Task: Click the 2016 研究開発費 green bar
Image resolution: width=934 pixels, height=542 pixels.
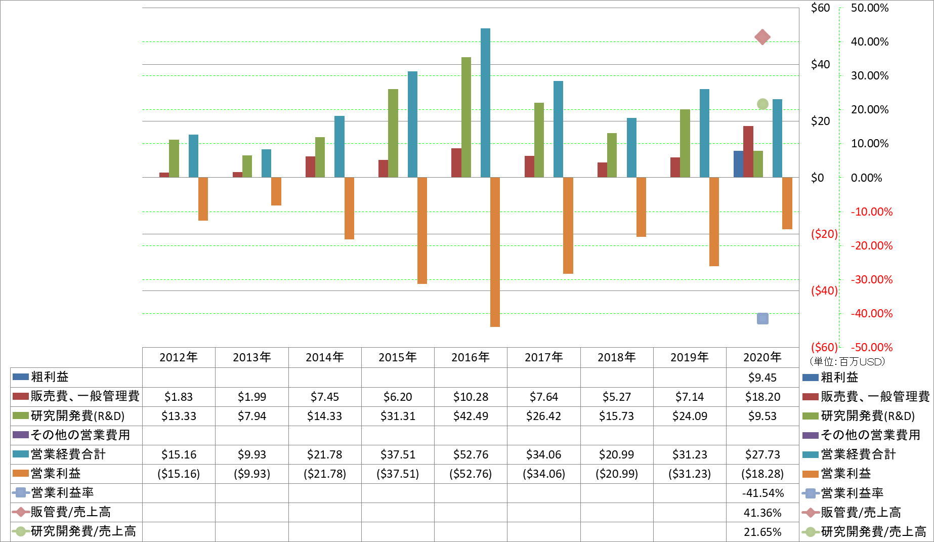Action: click(x=466, y=117)
